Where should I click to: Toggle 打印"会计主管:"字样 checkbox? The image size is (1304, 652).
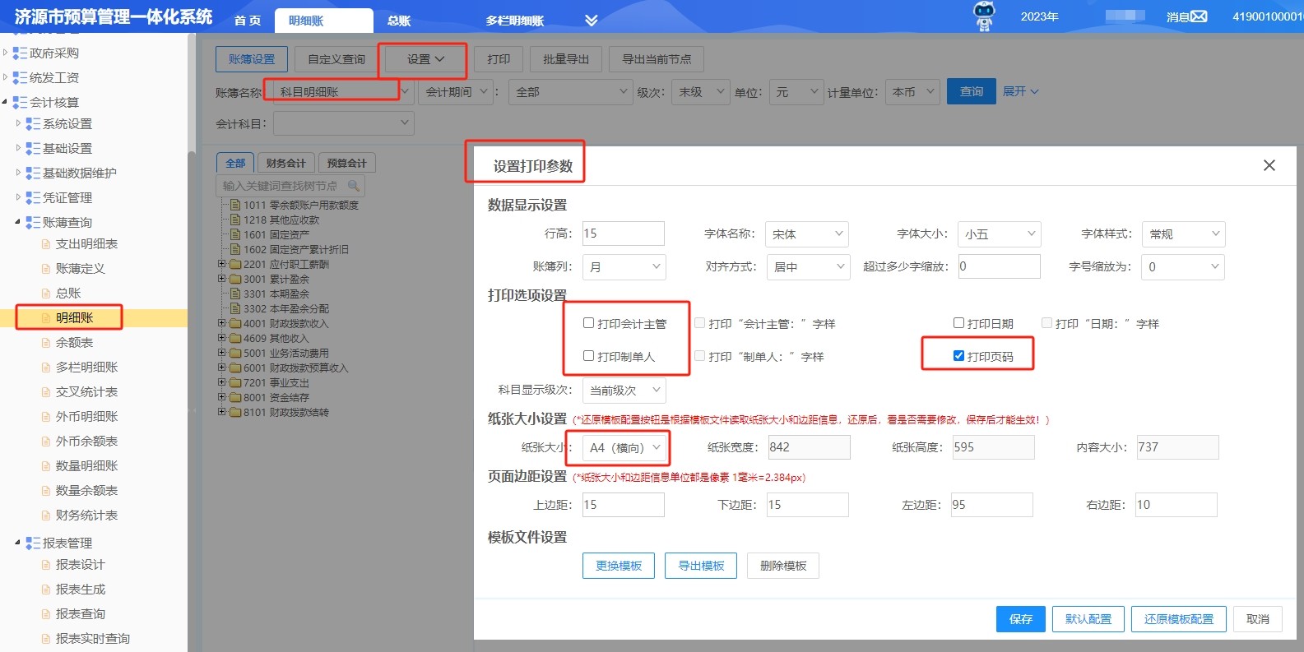(700, 323)
